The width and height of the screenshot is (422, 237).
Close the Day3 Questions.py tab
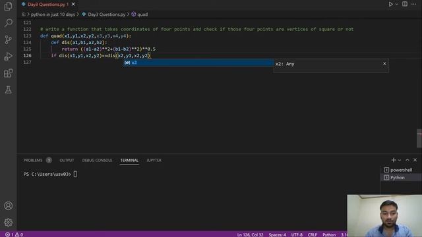tap(73, 5)
